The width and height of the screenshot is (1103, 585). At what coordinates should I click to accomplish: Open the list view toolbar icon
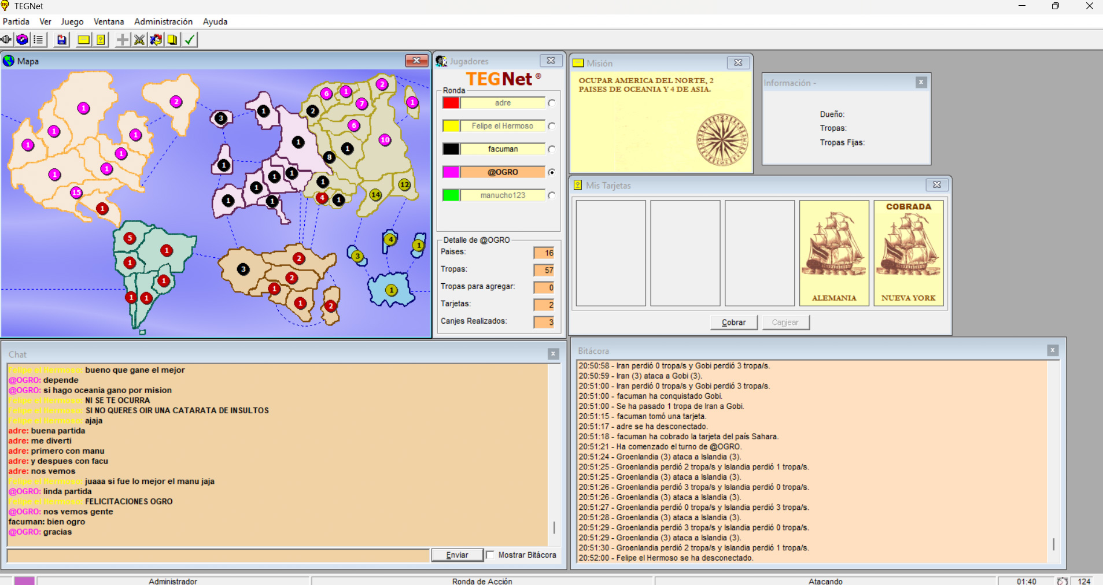pyautogui.click(x=39, y=40)
